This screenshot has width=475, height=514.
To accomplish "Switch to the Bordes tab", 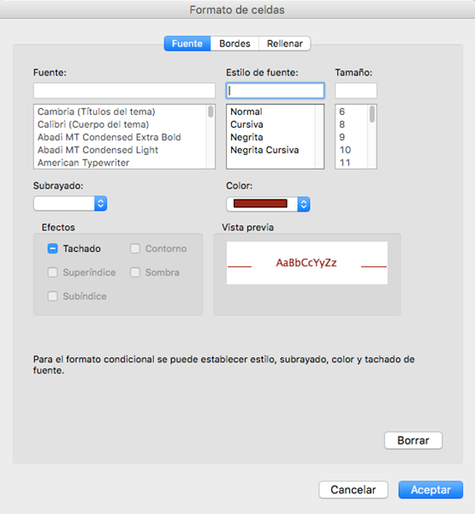I will coord(235,44).
